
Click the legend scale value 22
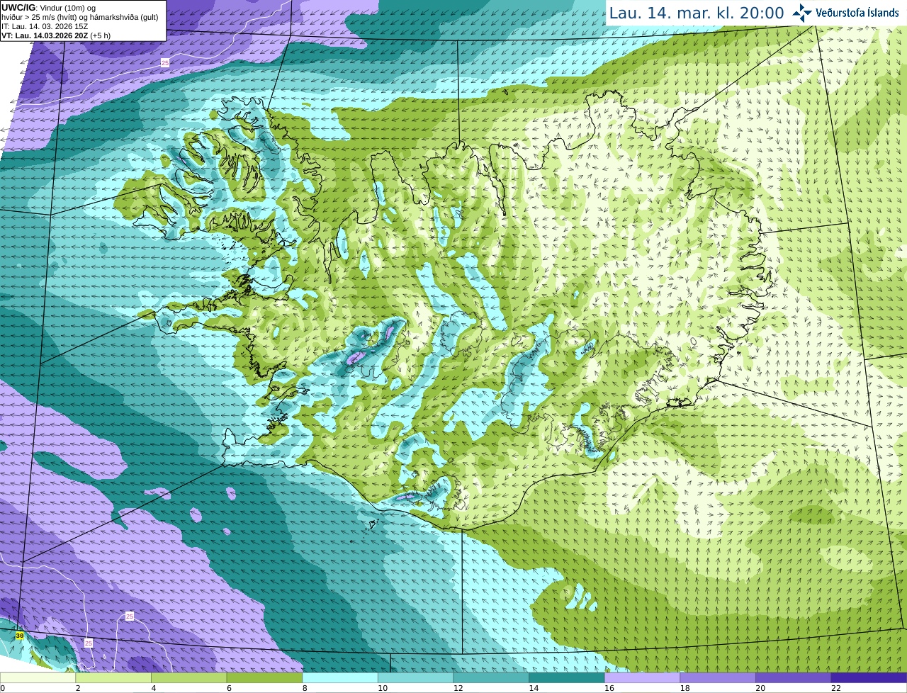836,688
